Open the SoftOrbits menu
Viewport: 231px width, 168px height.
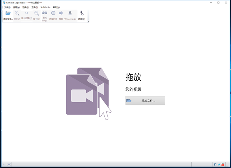45,7
